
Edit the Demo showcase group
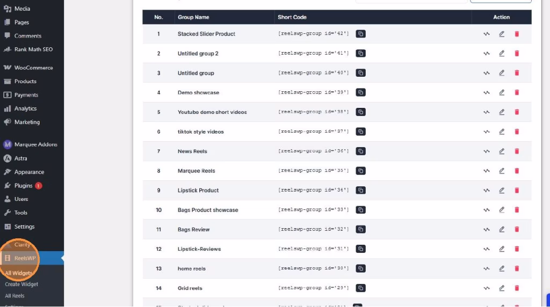pyautogui.click(x=502, y=92)
